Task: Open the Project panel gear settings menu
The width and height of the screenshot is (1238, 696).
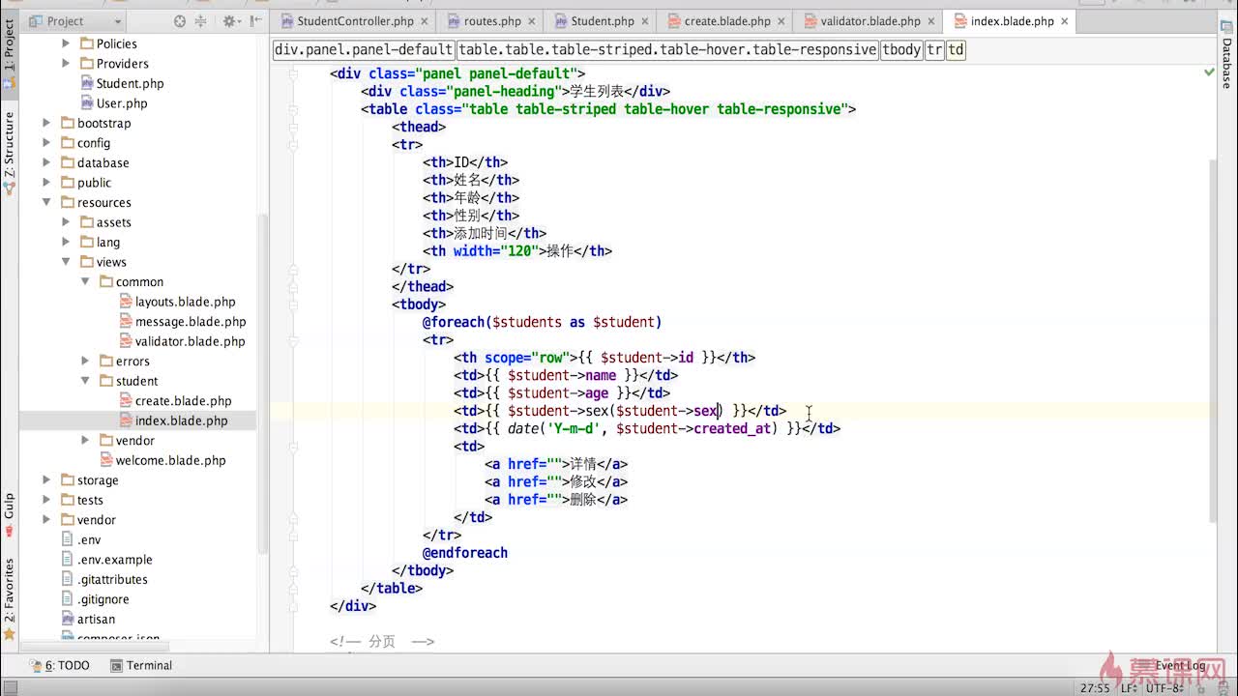Action: (x=230, y=20)
